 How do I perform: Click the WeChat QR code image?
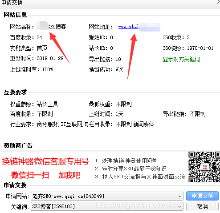pyautogui.click(x=204, y=167)
